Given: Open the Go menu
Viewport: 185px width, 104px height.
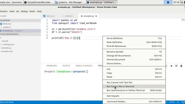Looking at the screenshot, I should (18, 11).
